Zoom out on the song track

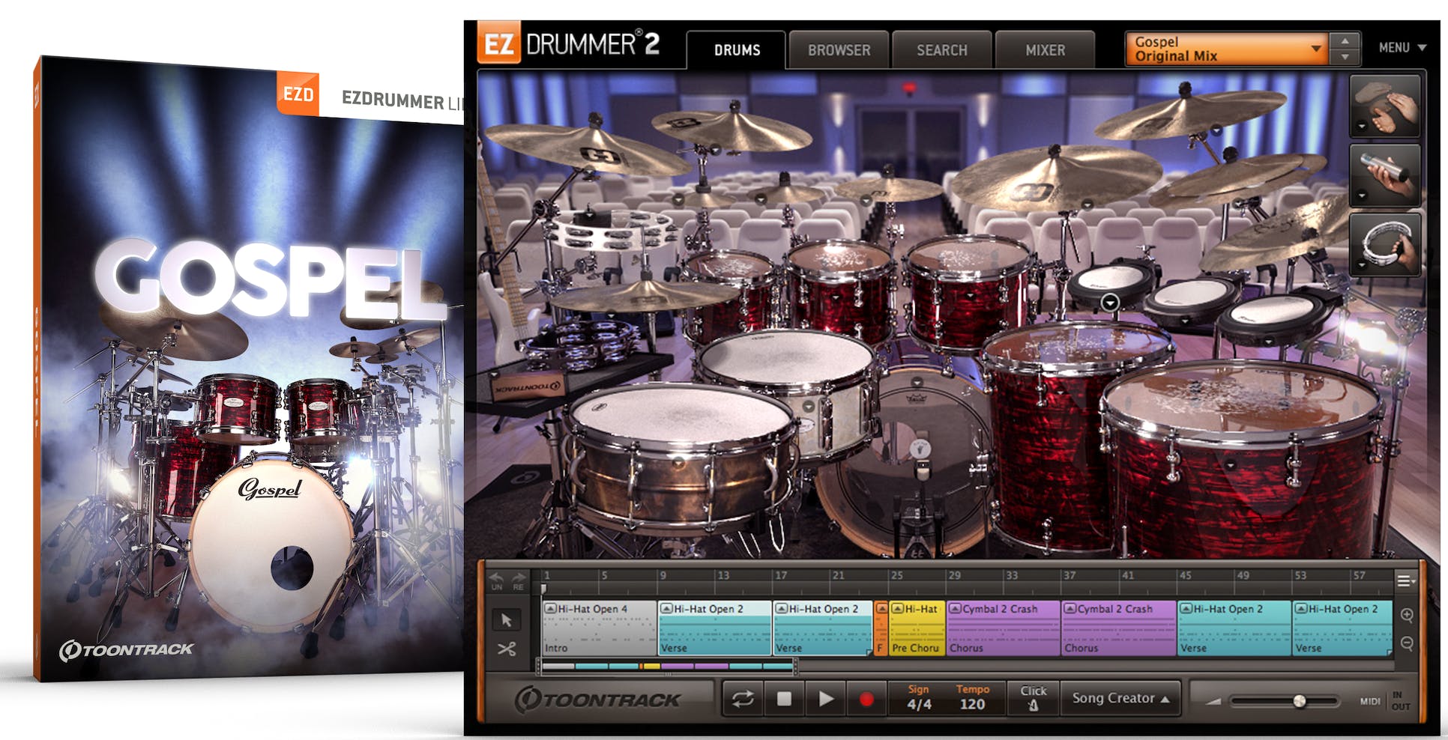tap(1407, 643)
